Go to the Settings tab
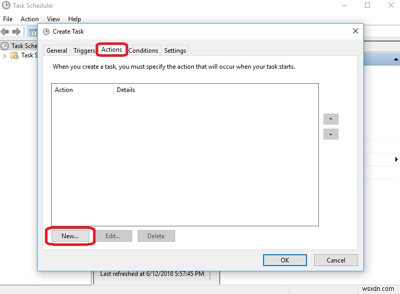 coord(175,51)
